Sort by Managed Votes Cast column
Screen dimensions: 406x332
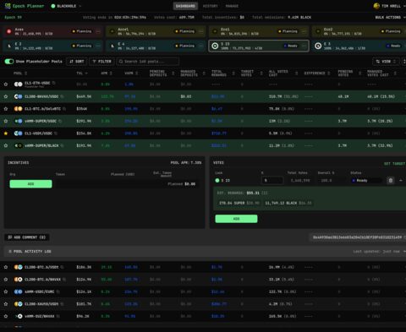coord(381,73)
